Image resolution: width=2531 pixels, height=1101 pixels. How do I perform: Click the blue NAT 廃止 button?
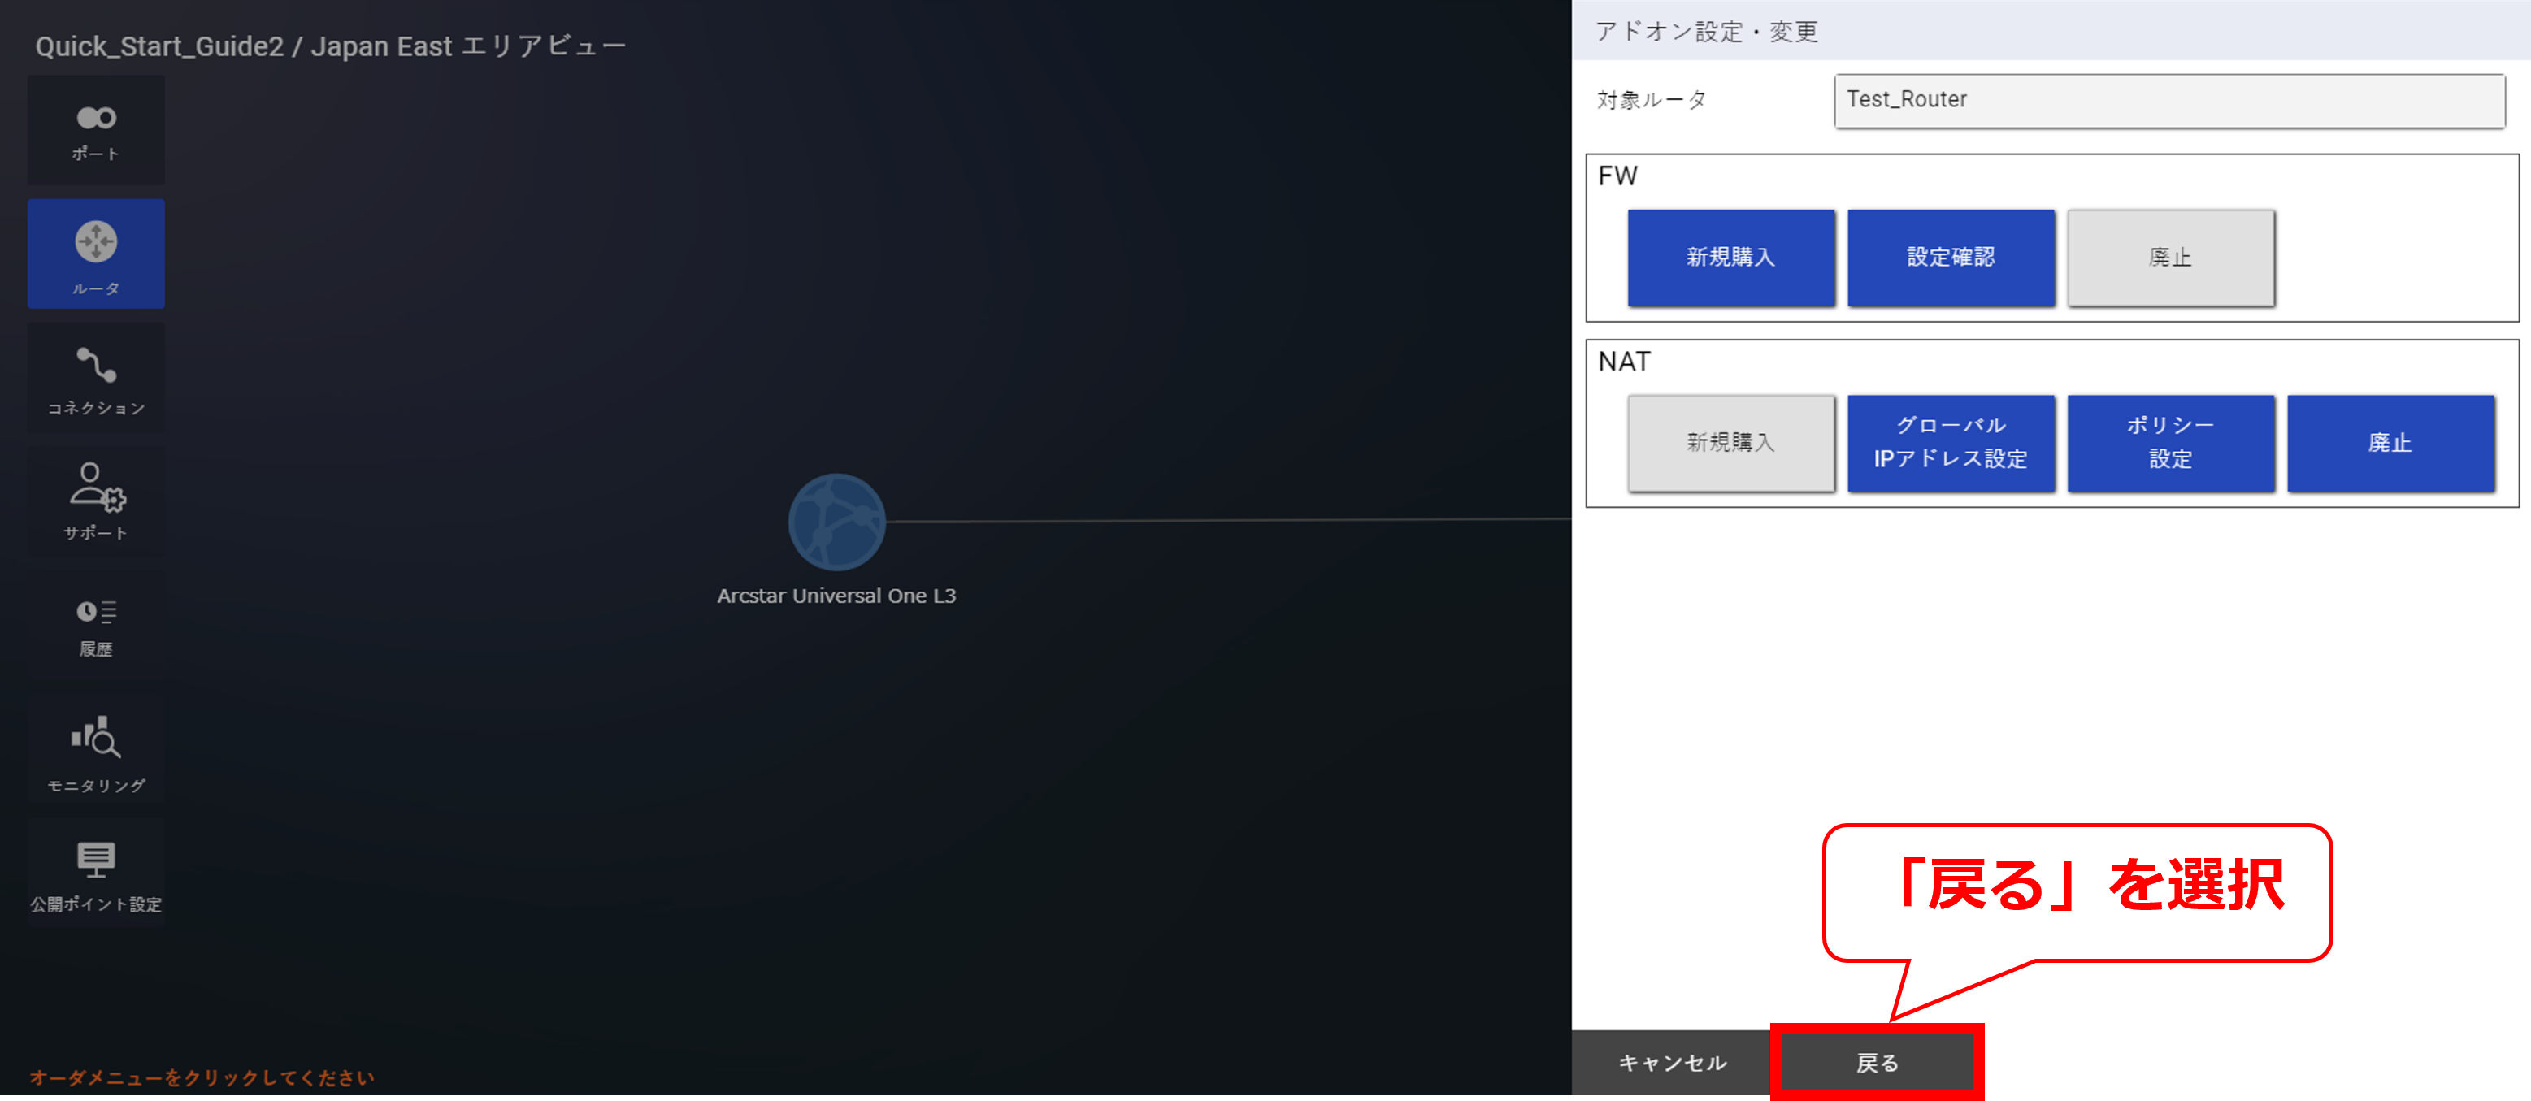(2390, 443)
